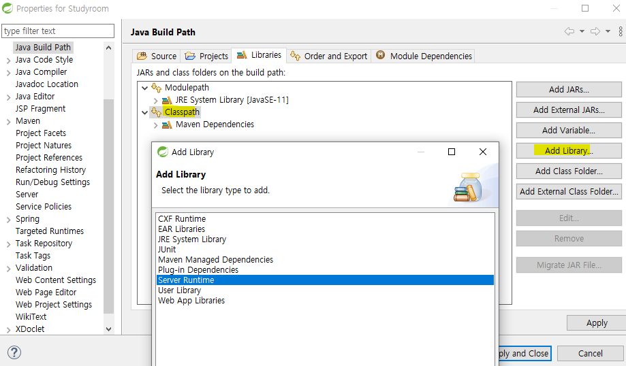Expand the Maven sidebar entry

point(8,122)
